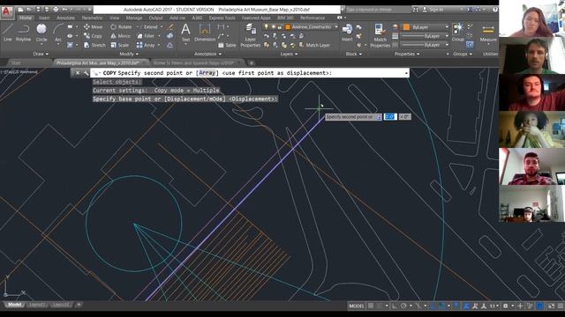The width and height of the screenshot is (565, 317).
Task: Expand the Draw panel
Action: click(41, 54)
